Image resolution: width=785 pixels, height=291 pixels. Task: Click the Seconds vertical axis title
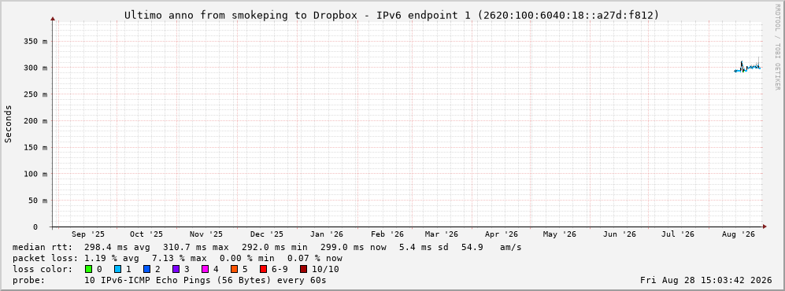point(8,123)
